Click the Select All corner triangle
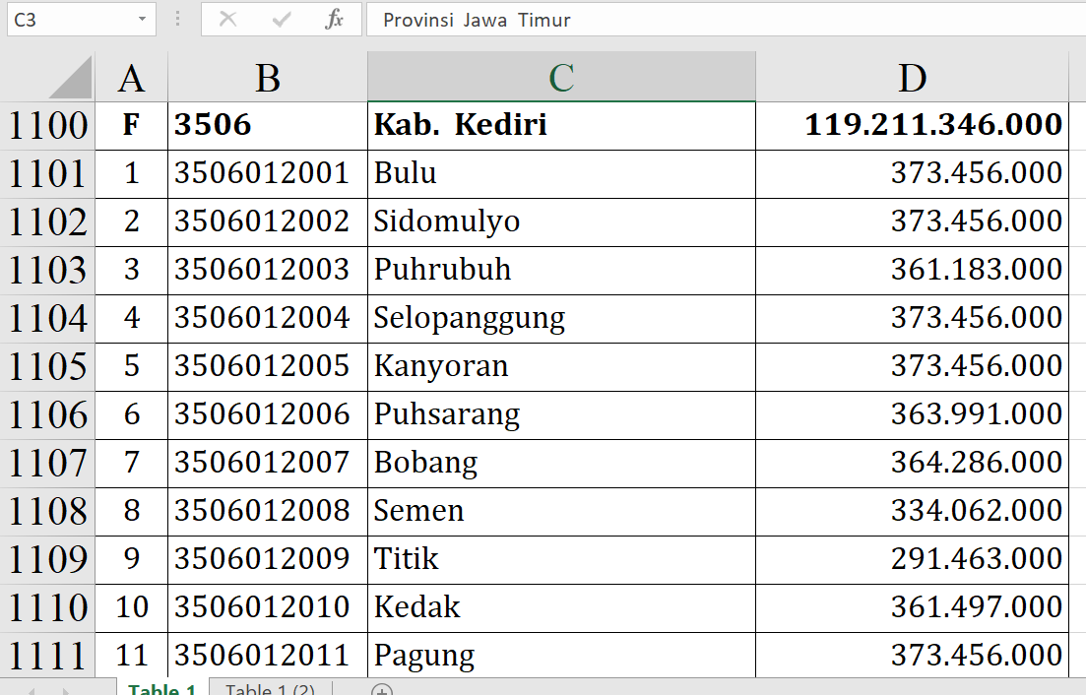 [x=70, y=78]
